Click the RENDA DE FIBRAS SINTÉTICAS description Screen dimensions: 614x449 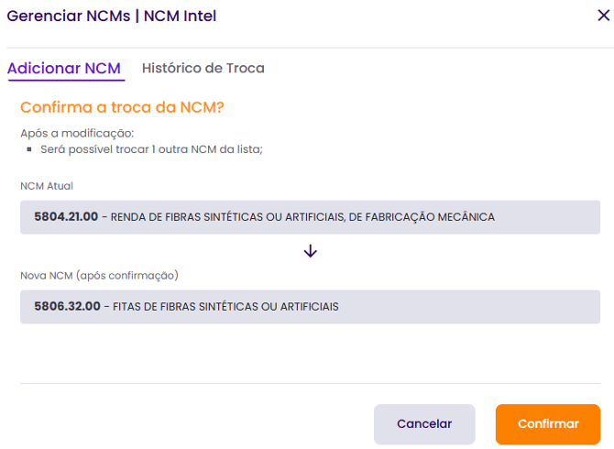[x=302, y=217]
